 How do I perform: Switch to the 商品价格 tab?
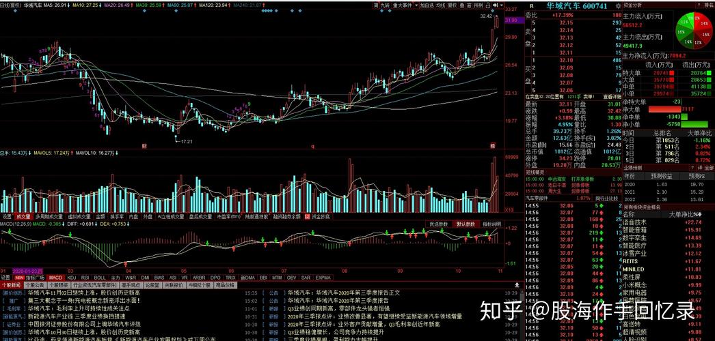point(226,285)
